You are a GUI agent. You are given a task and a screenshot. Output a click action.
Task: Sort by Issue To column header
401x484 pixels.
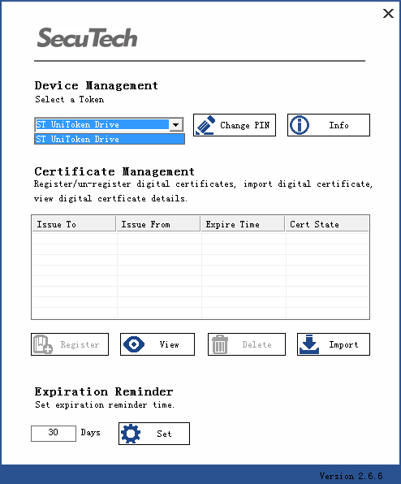coord(74,224)
